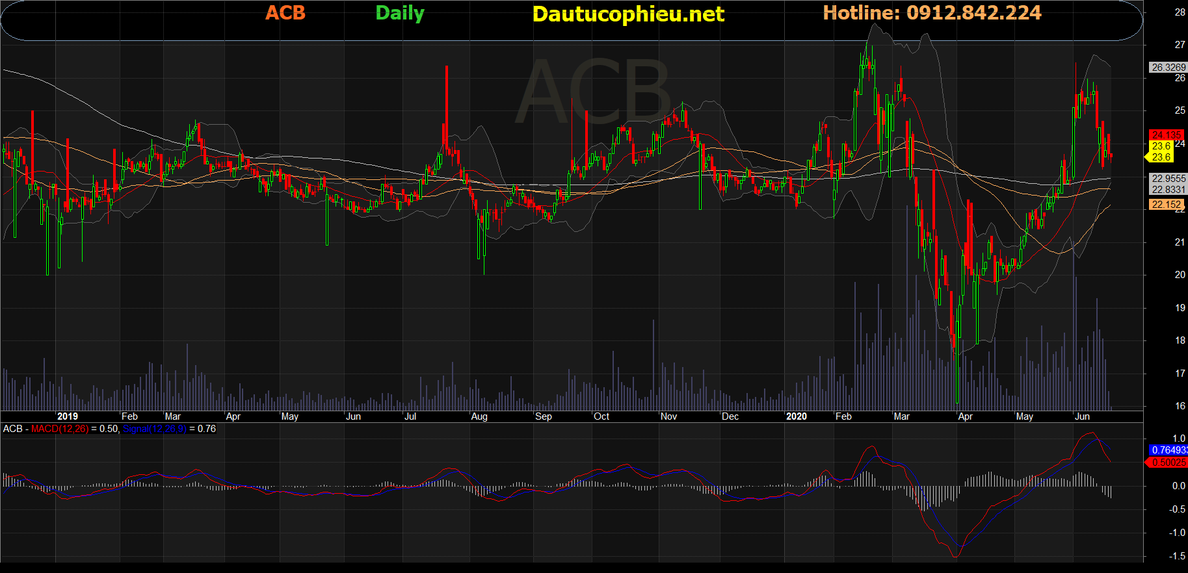Click the large ACB watermark on chart
The height and width of the screenshot is (573, 1188).
pos(594,92)
